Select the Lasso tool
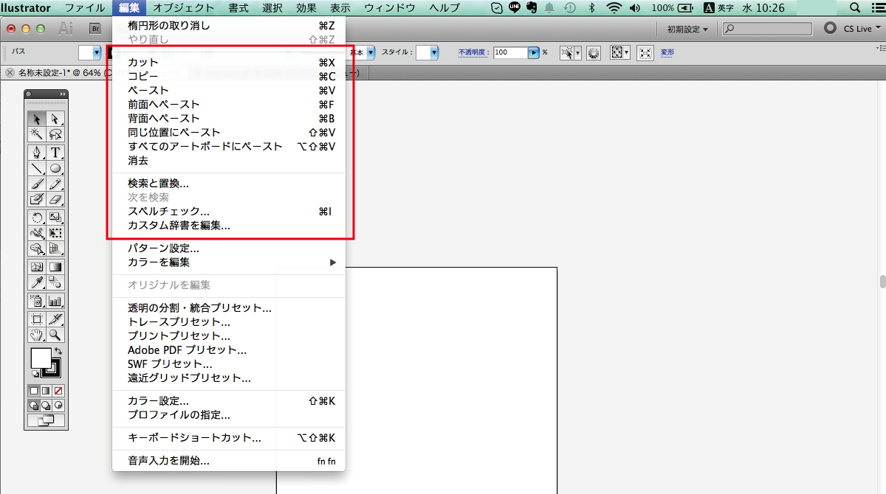Image resolution: width=886 pixels, height=494 pixels. point(55,134)
